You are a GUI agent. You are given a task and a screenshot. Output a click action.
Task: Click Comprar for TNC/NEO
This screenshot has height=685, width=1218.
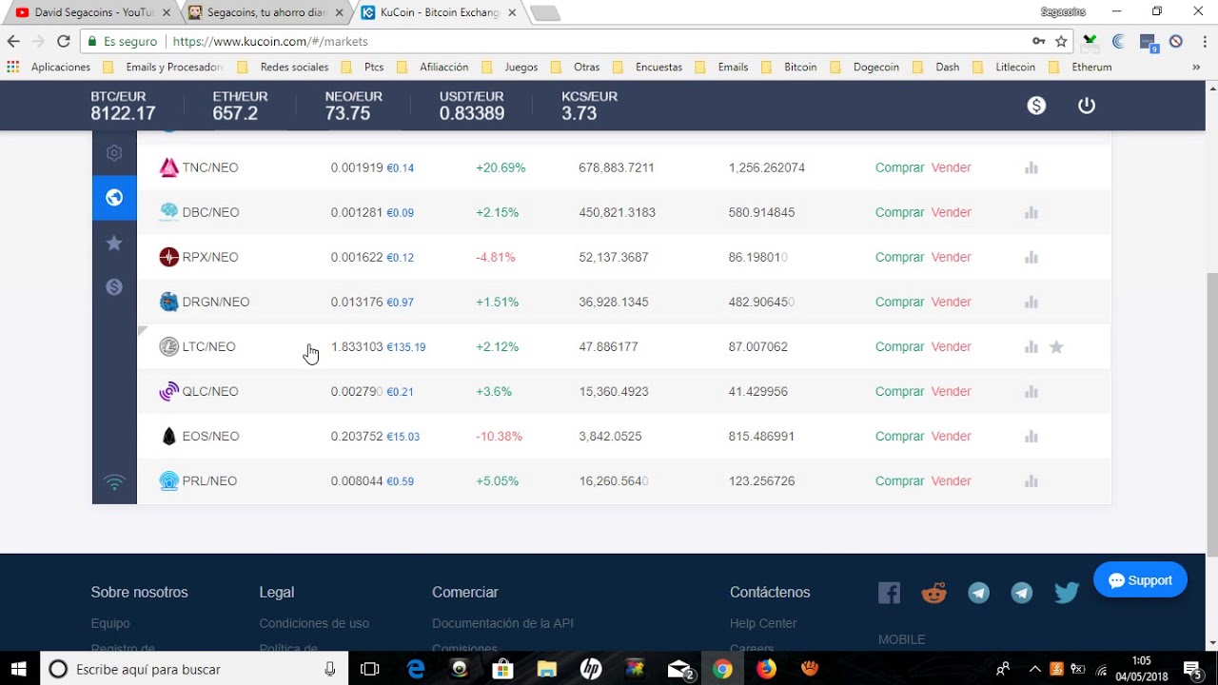[899, 167]
